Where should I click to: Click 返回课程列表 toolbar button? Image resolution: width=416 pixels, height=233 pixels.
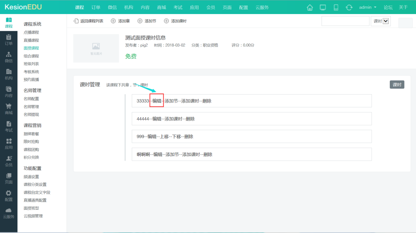(89, 21)
